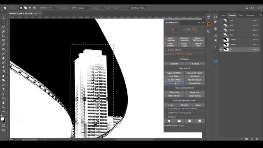Switch to the Channels tab
The image size is (263, 148).
[x=232, y=15]
